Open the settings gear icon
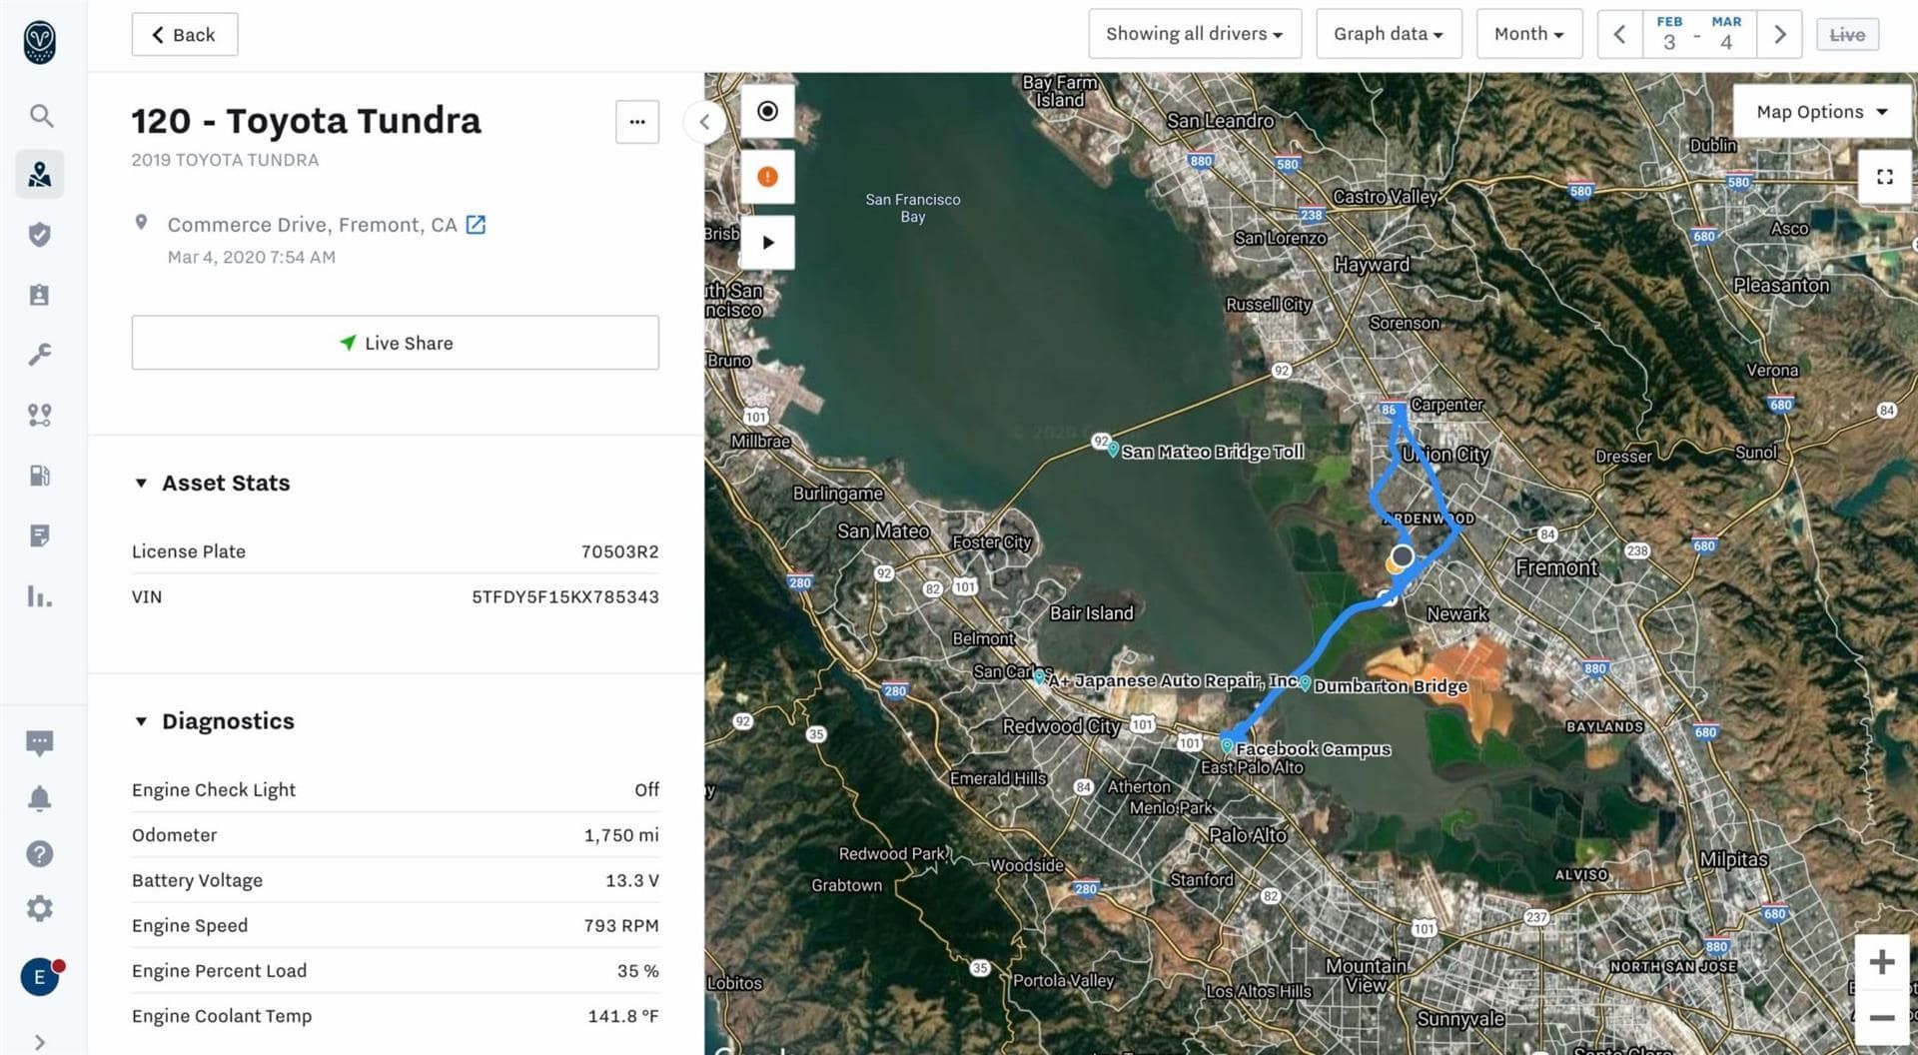Viewport: 1918px width, 1055px height. click(40, 908)
